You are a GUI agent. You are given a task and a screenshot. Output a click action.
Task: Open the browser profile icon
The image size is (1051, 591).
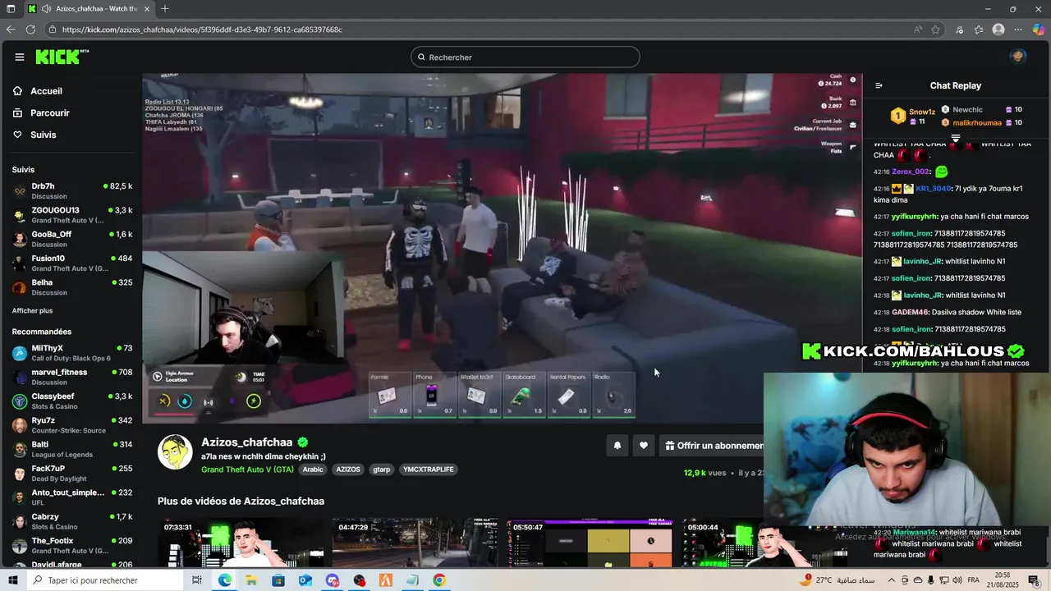point(998,30)
